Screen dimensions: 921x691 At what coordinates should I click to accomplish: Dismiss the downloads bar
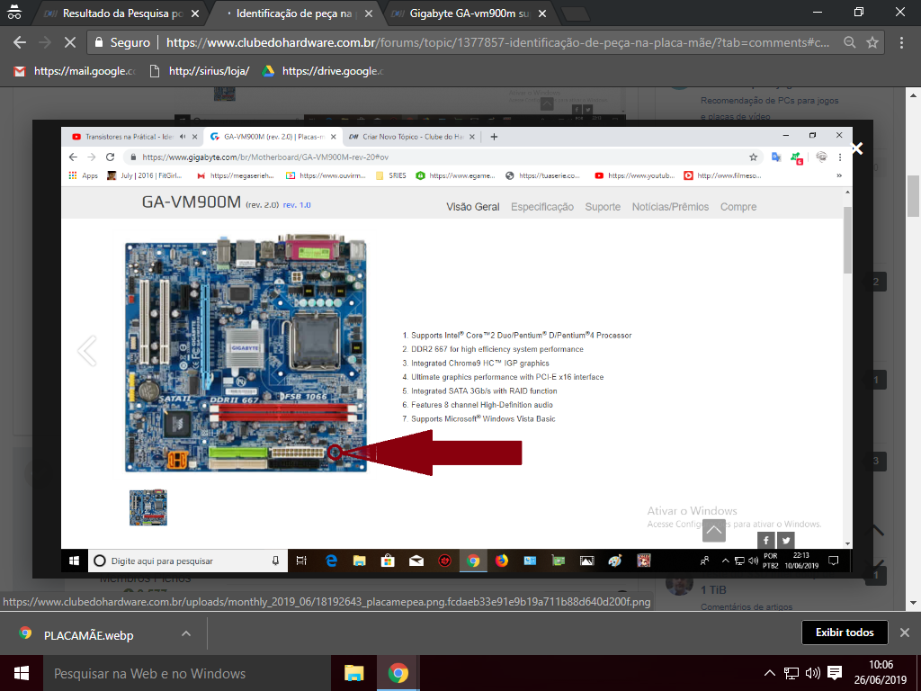pyautogui.click(x=905, y=633)
